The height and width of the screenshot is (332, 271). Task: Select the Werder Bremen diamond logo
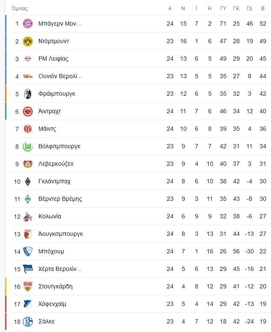28,199
